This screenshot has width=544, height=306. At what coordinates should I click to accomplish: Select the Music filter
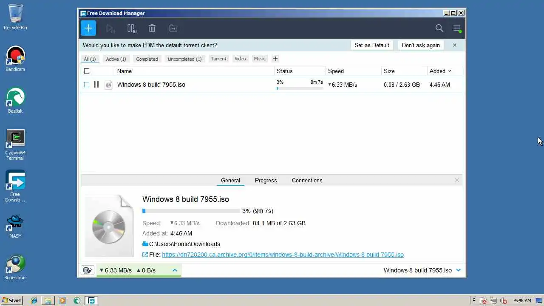point(260,59)
